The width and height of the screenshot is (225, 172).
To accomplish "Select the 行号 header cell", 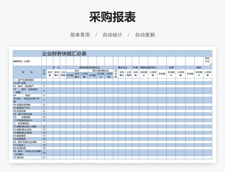I will (44, 72).
